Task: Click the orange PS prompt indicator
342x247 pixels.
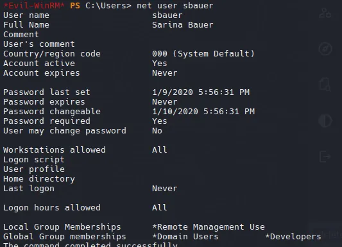Action: (75, 6)
